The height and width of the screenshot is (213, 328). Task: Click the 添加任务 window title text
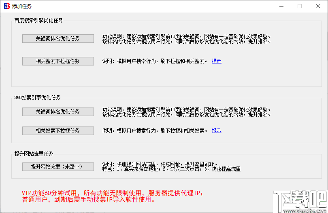click(x=21, y=6)
